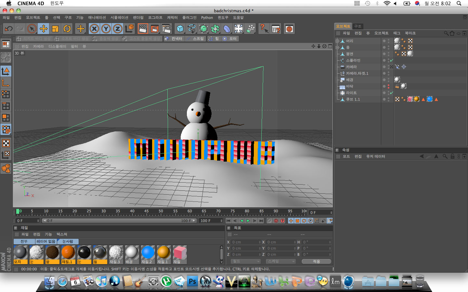The width and height of the screenshot is (468, 292).
Task: Click the Undo arrow icon
Action: click(x=8, y=29)
